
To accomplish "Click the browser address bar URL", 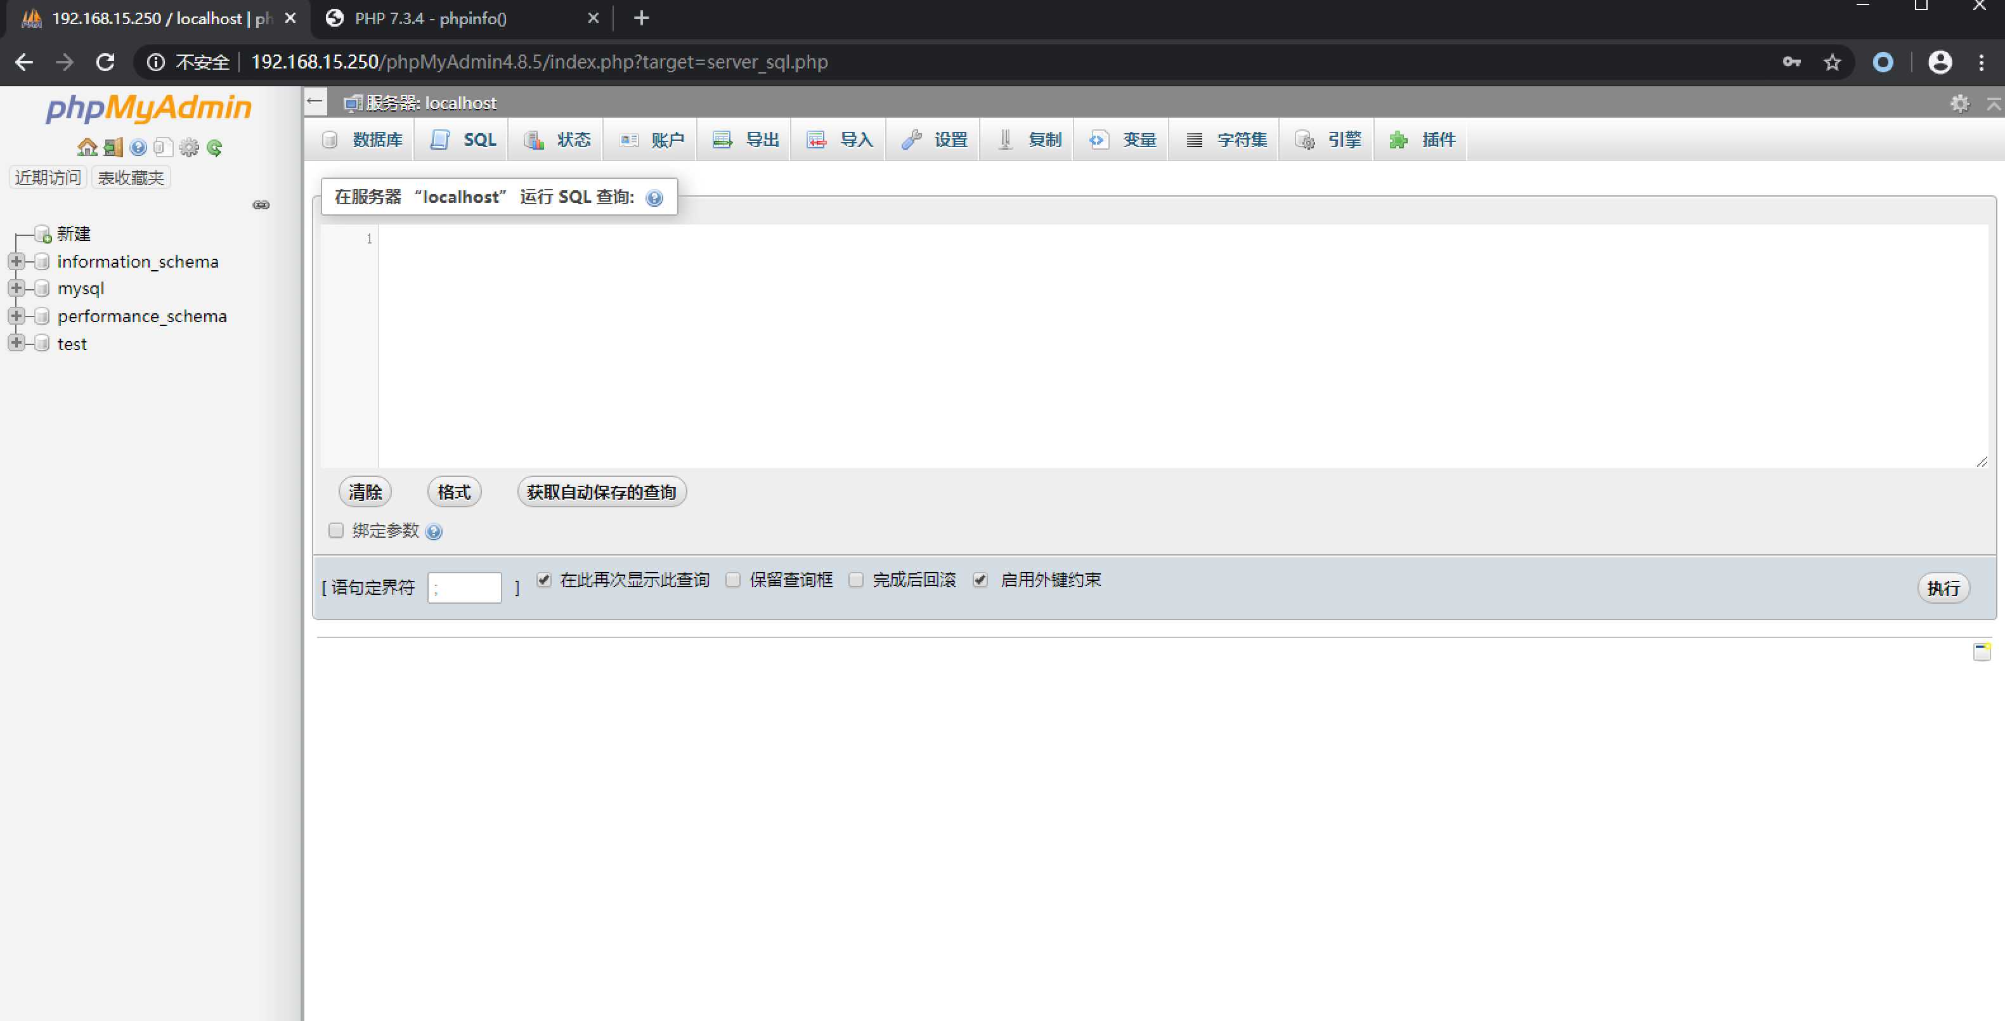I will (x=540, y=62).
